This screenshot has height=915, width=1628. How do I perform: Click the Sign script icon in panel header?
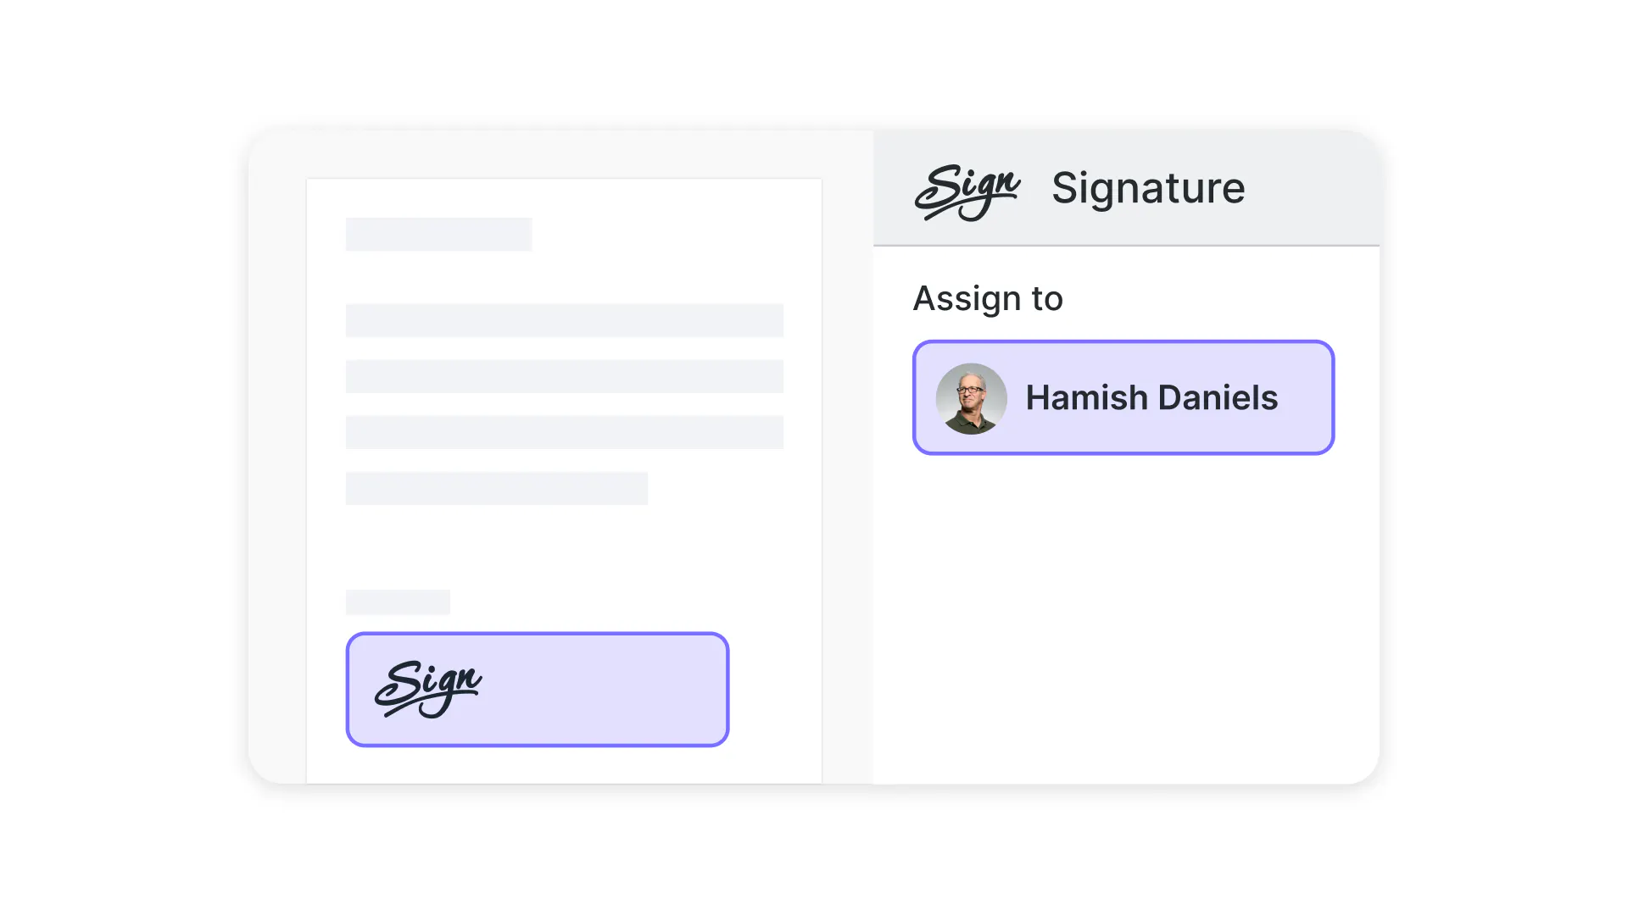tap(967, 191)
